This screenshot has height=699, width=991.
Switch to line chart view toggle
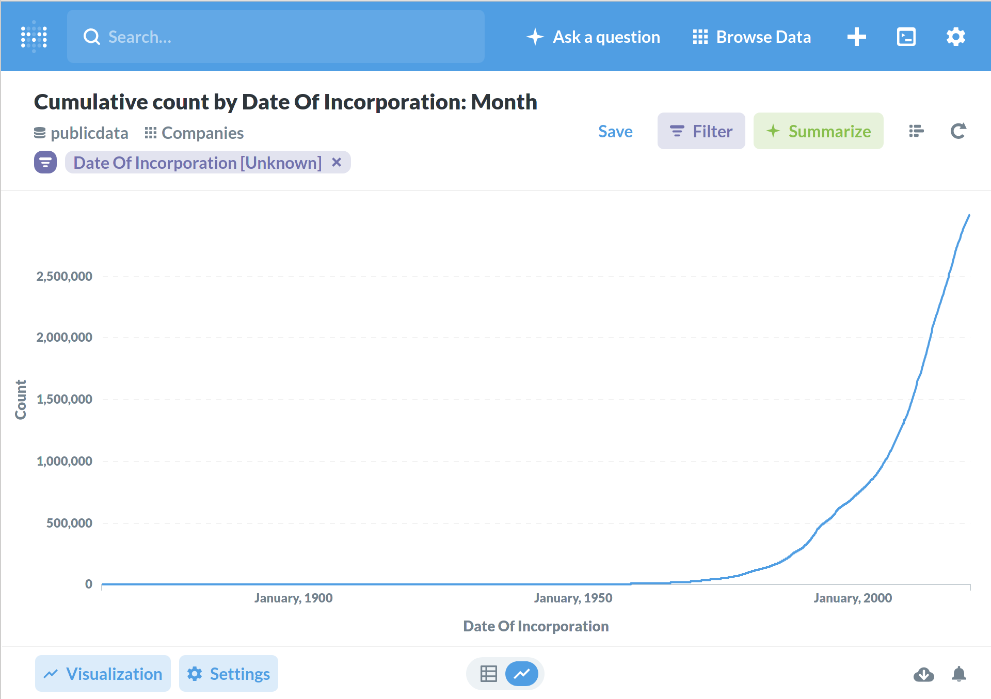point(522,674)
